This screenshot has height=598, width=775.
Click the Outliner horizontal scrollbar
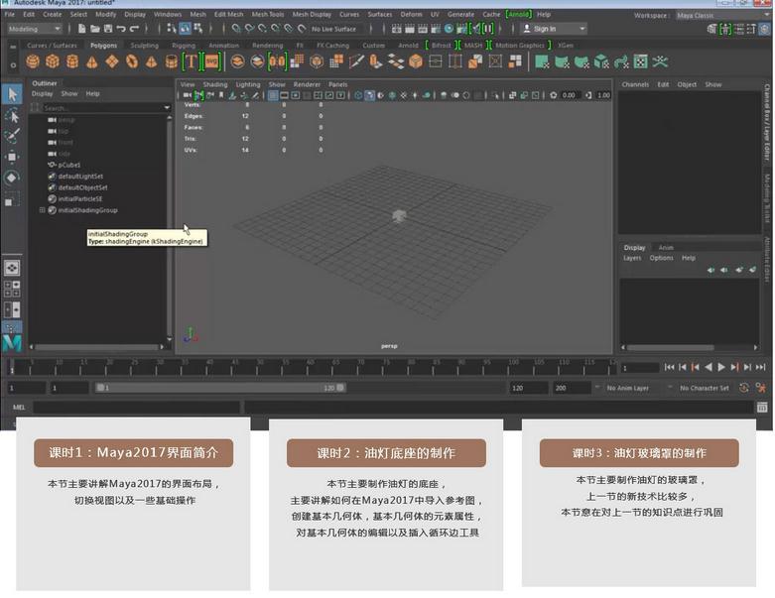click(96, 347)
